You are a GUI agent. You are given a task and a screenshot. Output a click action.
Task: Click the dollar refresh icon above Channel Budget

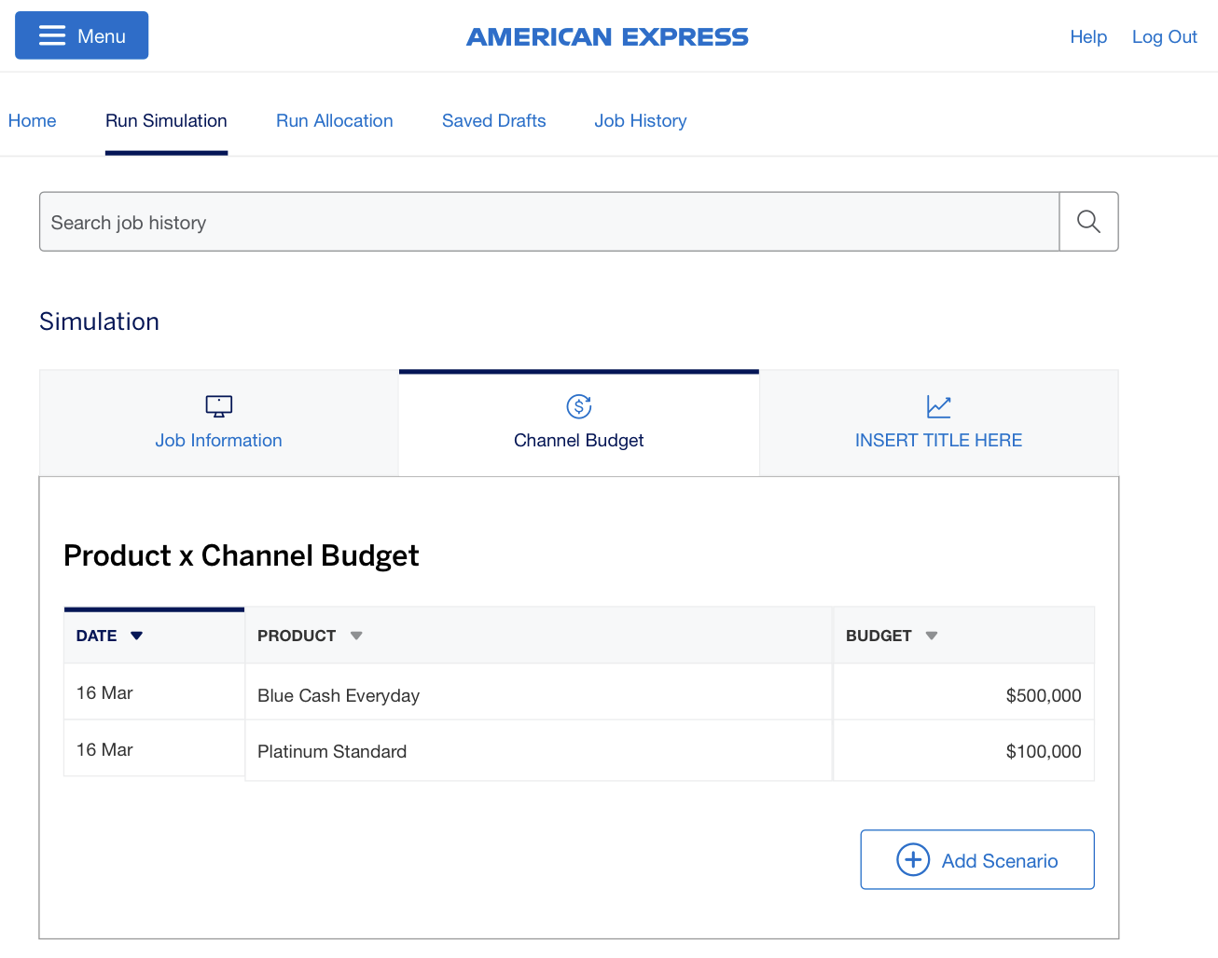pyautogui.click(x=579, y=406)
